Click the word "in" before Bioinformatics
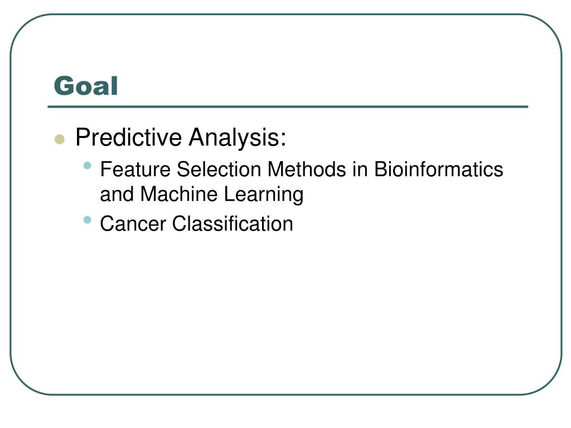The width and height of the screenshot is (571, 428). (360, 169)
